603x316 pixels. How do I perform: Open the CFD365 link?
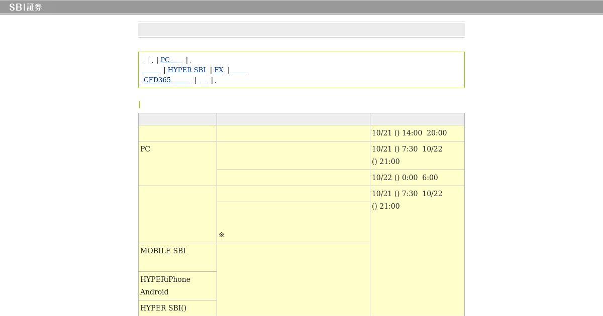pyautogui.click(x=167, y=80)
